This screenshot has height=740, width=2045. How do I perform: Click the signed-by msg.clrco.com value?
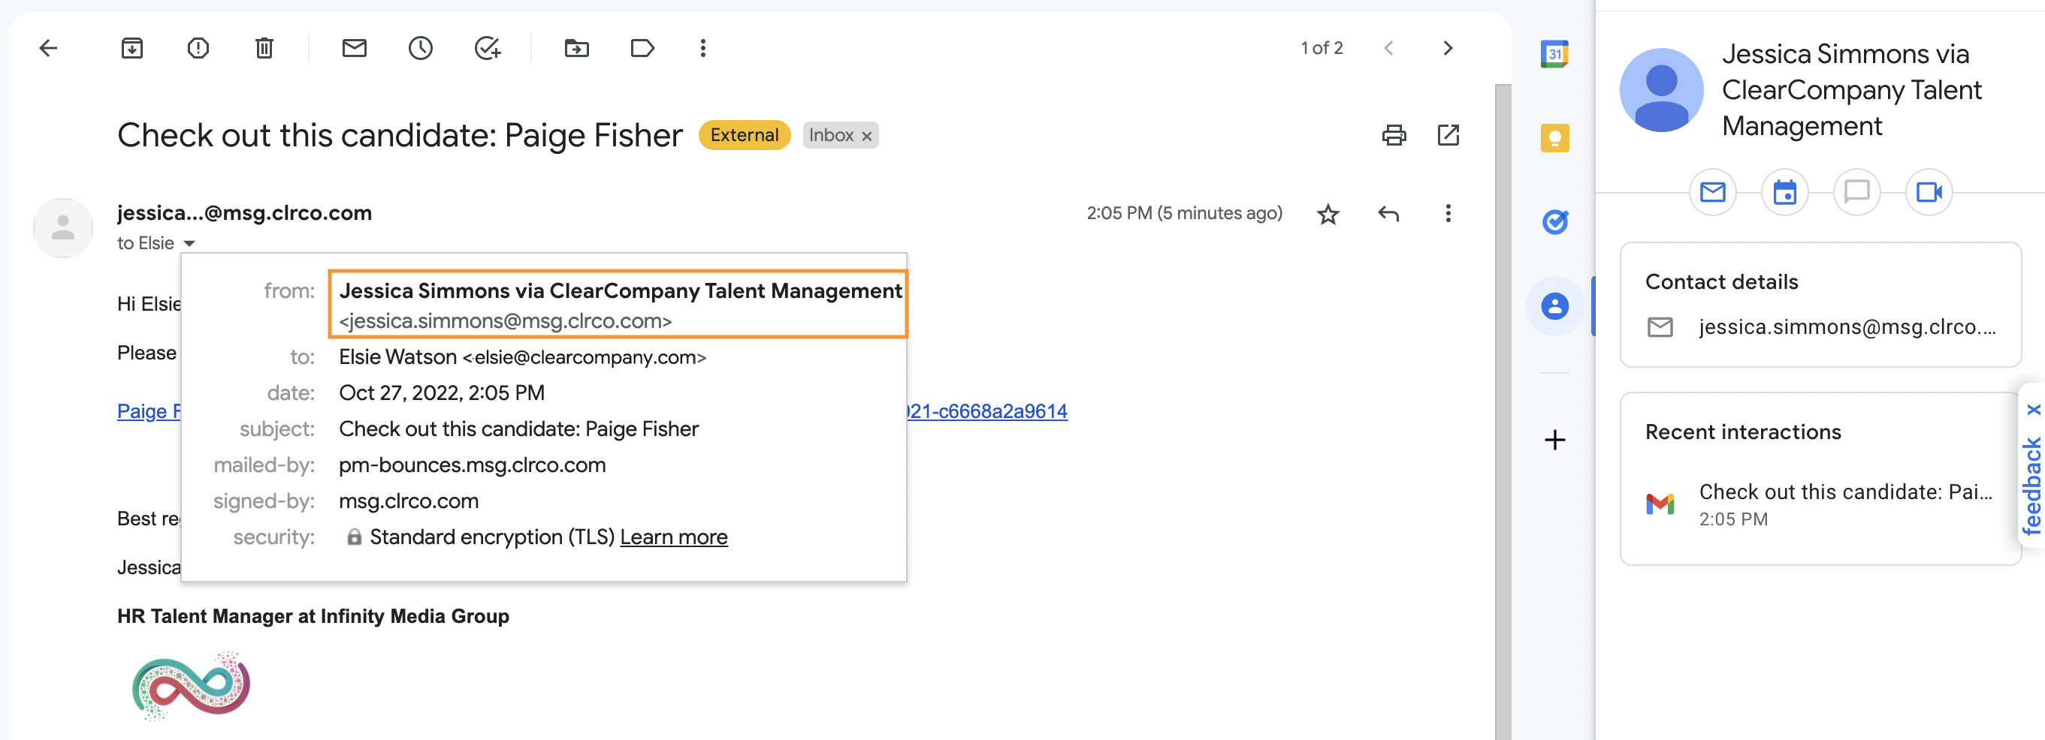click(x=408, y=501)
